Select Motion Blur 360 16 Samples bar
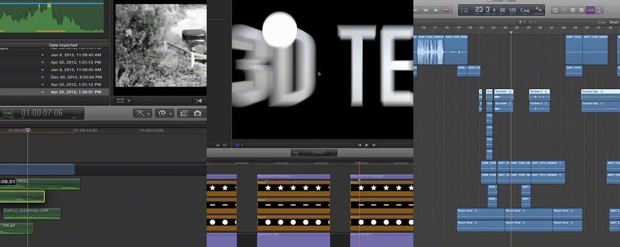Image resolution: width=620 pixels, height=247 pixels. click(293, 177)
